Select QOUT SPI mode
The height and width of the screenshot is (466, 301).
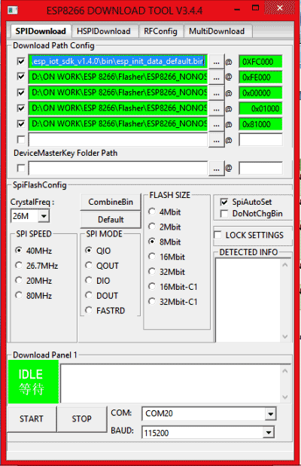click(x=102, y=266)
